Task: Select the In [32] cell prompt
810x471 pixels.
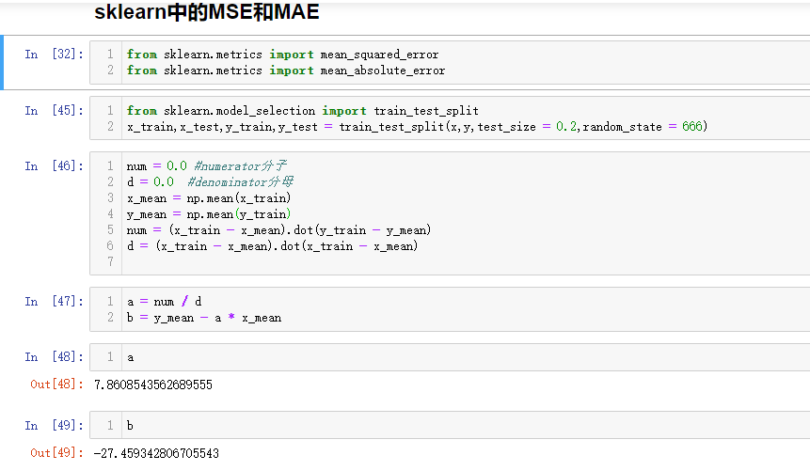Action: pos(54,55)
